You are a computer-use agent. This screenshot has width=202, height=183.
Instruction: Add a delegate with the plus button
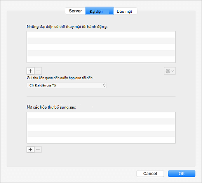[x=30, y=71]
